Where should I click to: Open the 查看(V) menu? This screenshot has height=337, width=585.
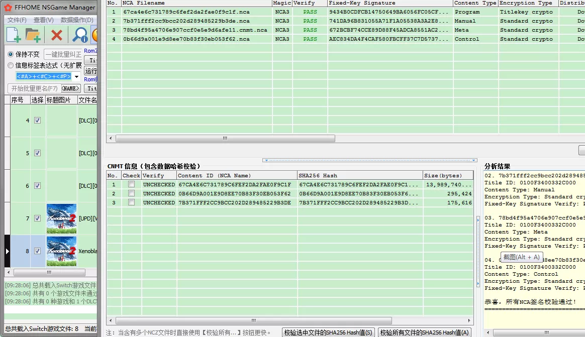coord(44,20)
